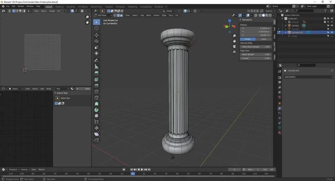This screenshot has width=335, height=181.
Task: Switch to the UV Editing workspace tab
Action: click(83, 7)
